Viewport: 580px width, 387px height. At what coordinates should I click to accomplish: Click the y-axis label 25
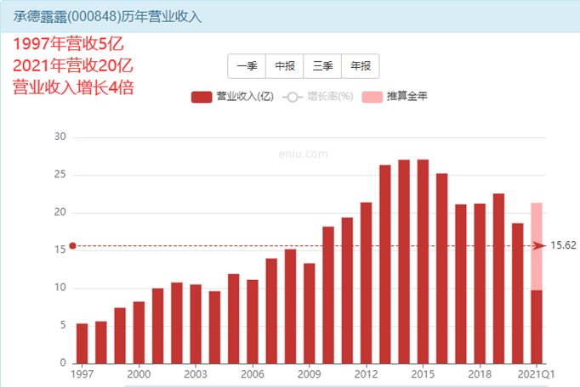pos(60,174)
